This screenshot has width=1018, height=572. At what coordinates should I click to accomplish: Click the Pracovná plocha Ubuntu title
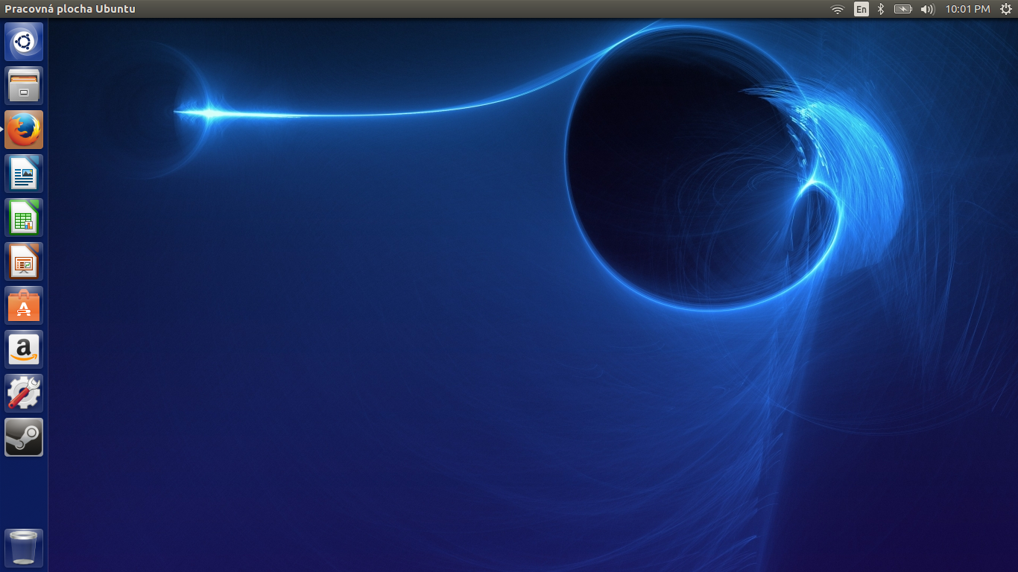tap(70, 9)
